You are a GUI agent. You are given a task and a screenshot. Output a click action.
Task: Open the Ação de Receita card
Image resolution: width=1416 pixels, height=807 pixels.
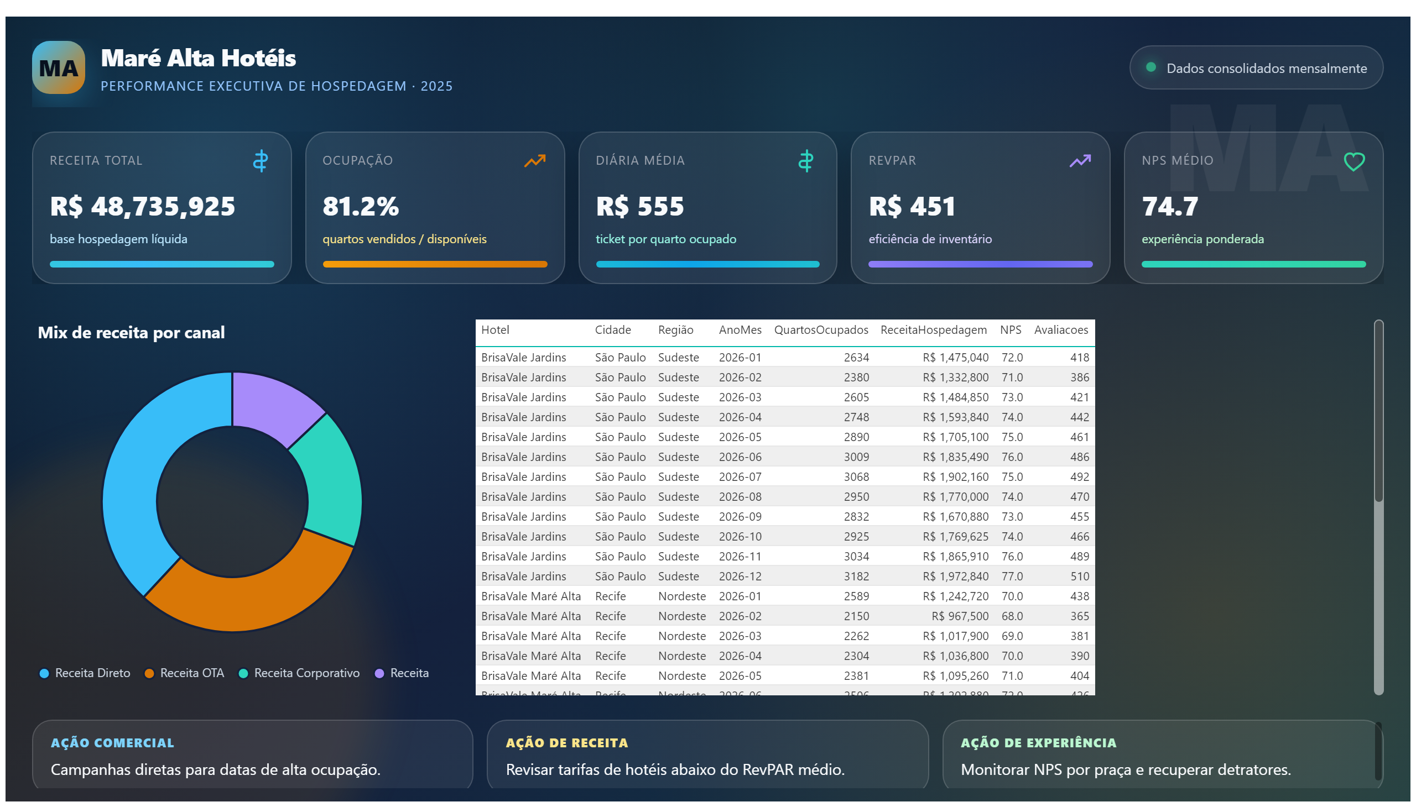tap(707, 754)
